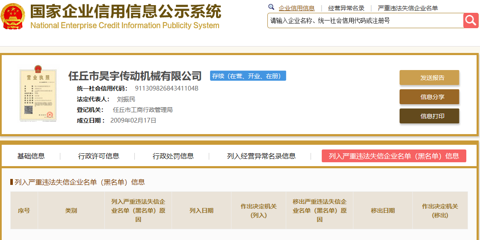Select the red 列入严重违法失信企业名单（黑名单）信息 tab
Viewport: 480px width, 240px height.
[394, 156]
